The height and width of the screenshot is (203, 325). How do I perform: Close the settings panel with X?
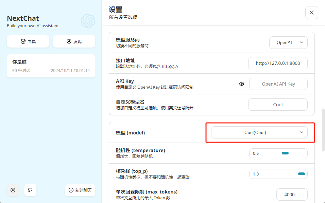pyautogui.click(x=311, y=13)
